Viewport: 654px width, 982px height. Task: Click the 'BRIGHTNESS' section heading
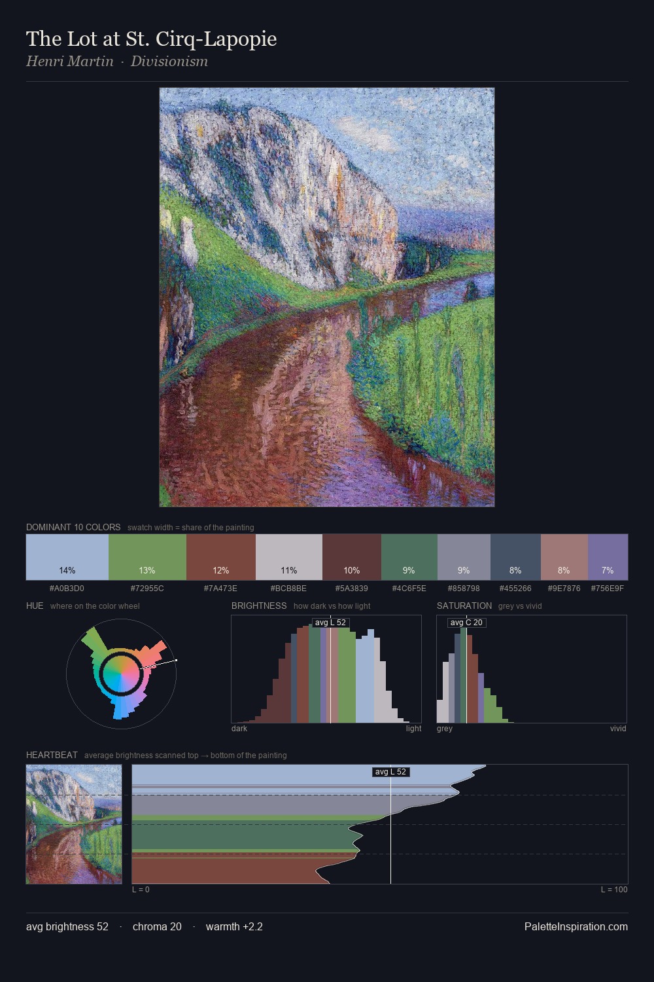[x=259, y=606]
